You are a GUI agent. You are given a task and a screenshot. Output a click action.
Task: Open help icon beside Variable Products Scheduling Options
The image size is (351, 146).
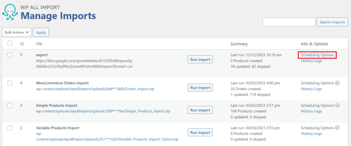337,128
